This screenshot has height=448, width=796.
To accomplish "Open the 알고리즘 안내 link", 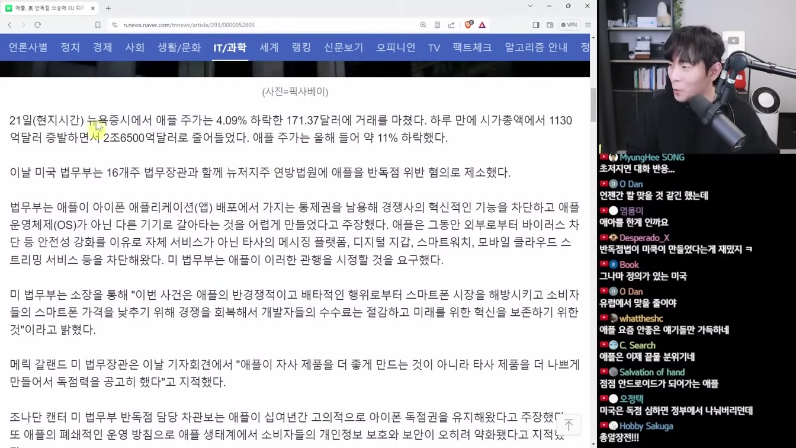I will click(536, 47).
